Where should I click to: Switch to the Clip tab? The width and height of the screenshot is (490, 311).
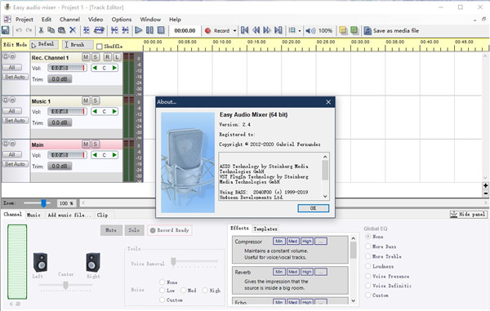tap(102, 215)
